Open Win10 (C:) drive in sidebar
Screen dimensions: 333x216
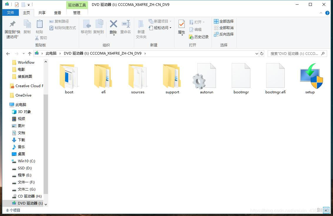click(24, 161)
